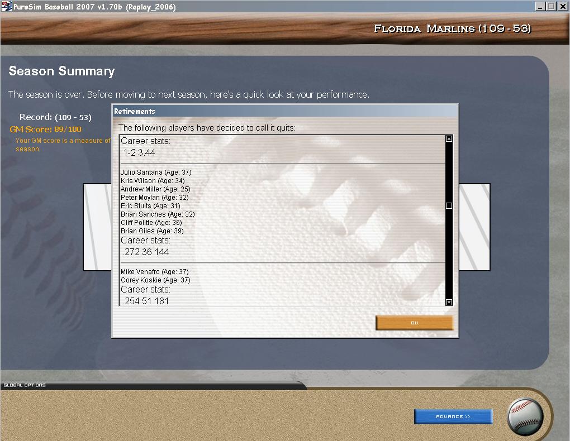Click career stats line .272 36 144
This screenshot has width=570, height=441.
coord(146,252)
